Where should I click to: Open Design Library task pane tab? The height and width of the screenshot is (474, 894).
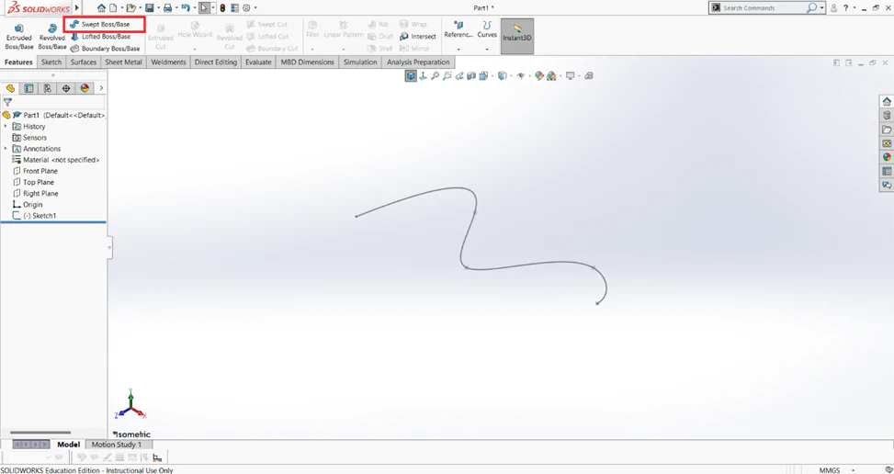[887, 116]
